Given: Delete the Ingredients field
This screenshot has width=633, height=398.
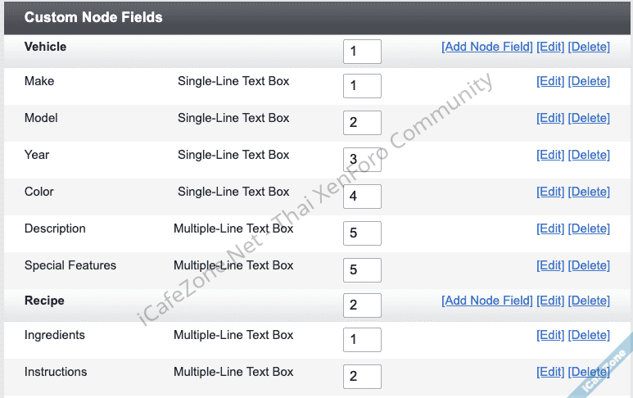Looking at the screenshot, I should [589, 335].
